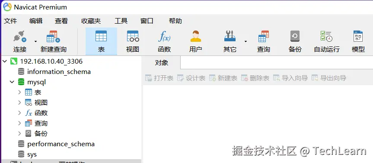Open the 工具 menu
Viewport: 373px width, 163px height.
click(x=121, y=21)
